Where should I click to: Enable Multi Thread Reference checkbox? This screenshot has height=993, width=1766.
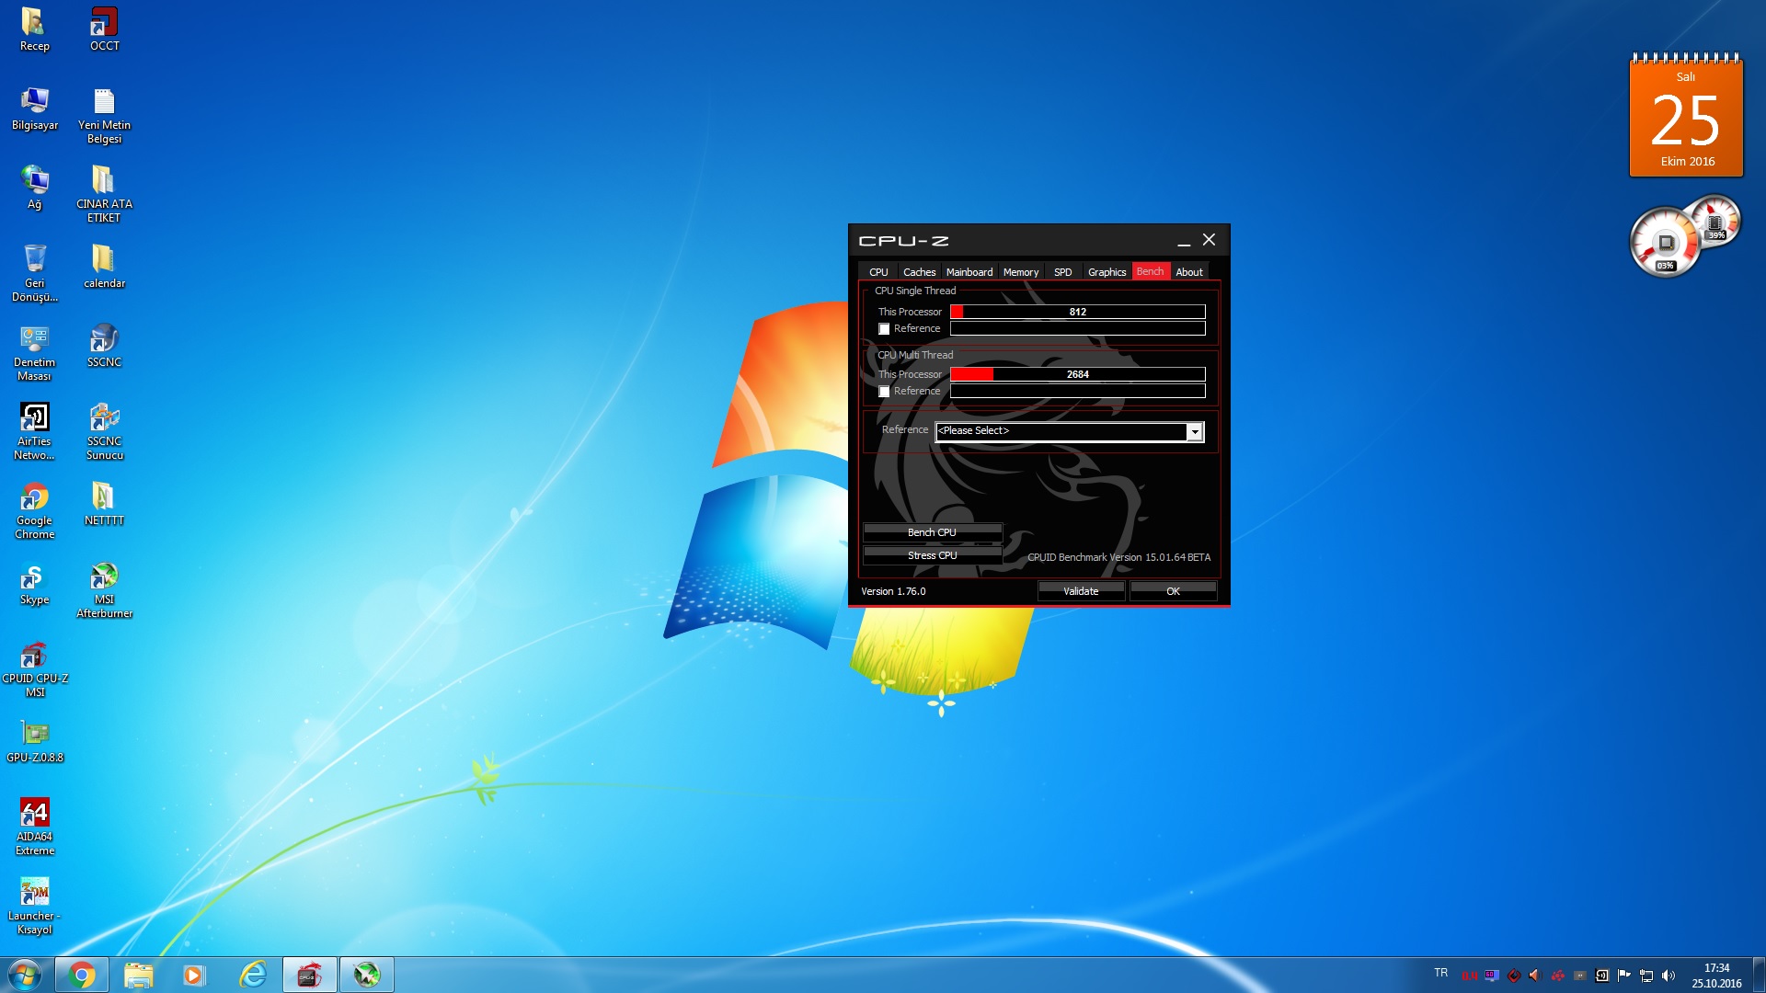tap(884, 392)
